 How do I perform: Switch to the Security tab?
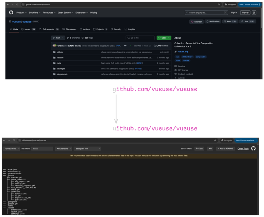[x=116, y=29]
